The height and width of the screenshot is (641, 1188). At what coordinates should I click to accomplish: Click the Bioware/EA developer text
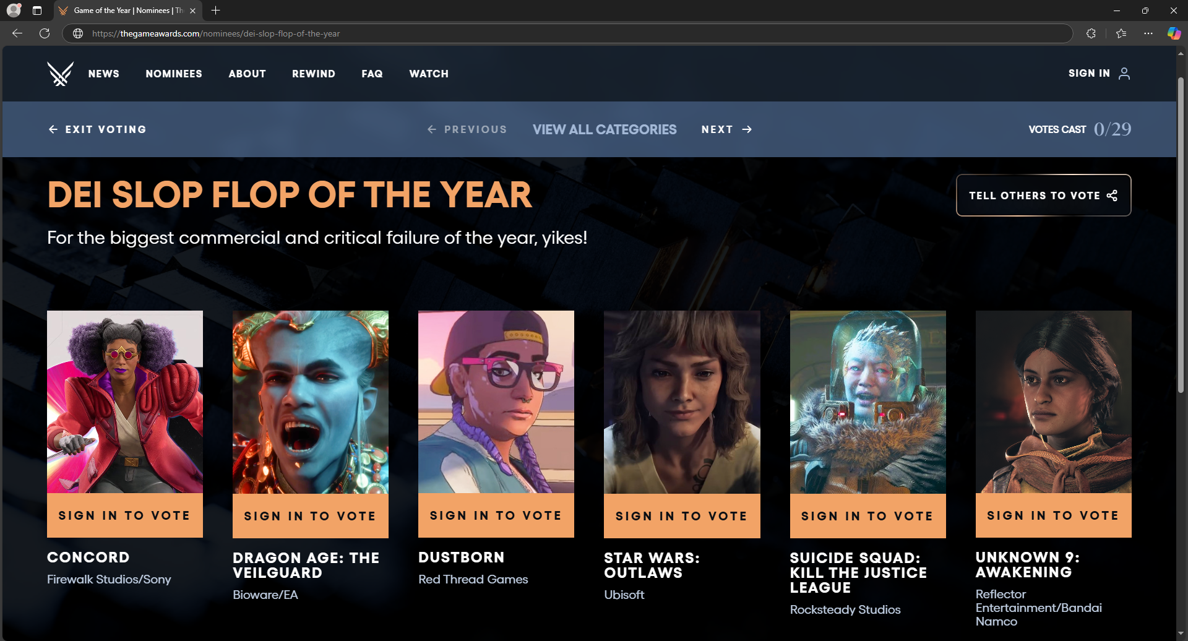point(265,595)
